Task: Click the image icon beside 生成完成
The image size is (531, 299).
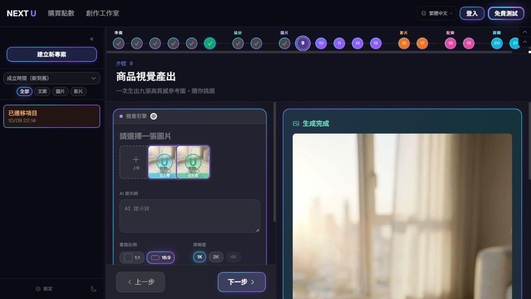Action: (296, 123)
